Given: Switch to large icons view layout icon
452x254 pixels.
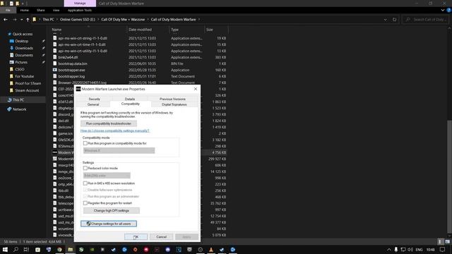Looking at the screenshot, I should (447, 241).
